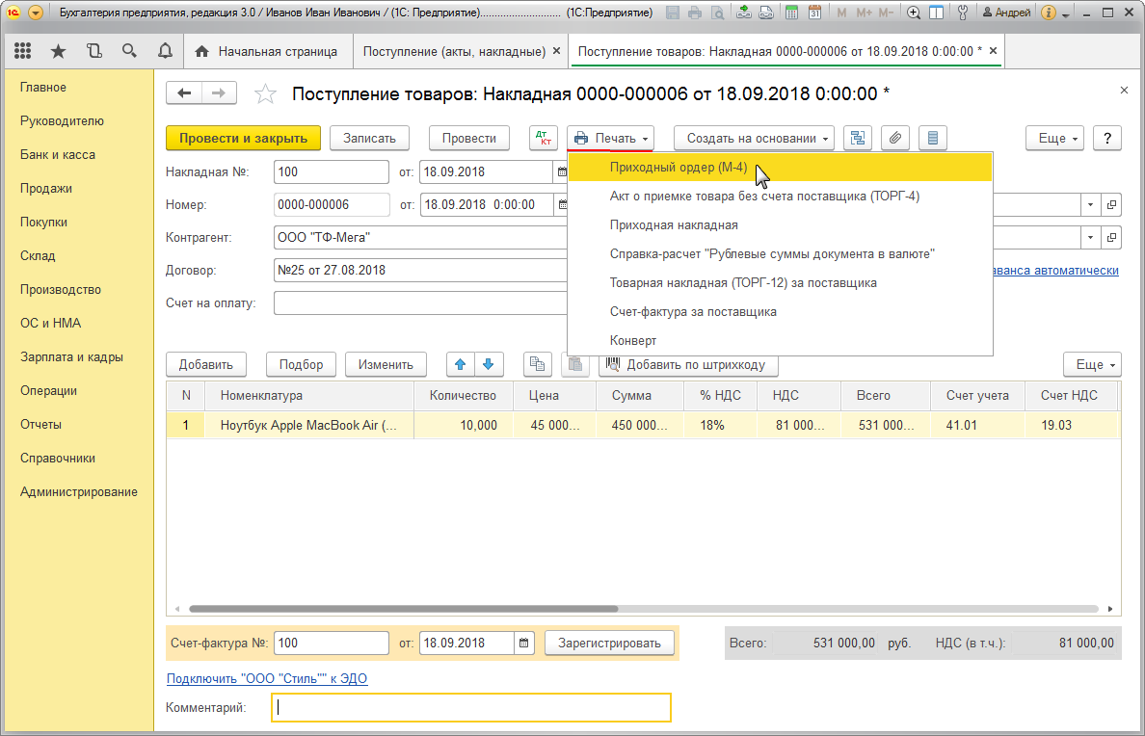Screen dimensions: 1145x736
Task: Show Дт/Кт accounting postings
Action: pyautogui.click(x=544, y=138)
